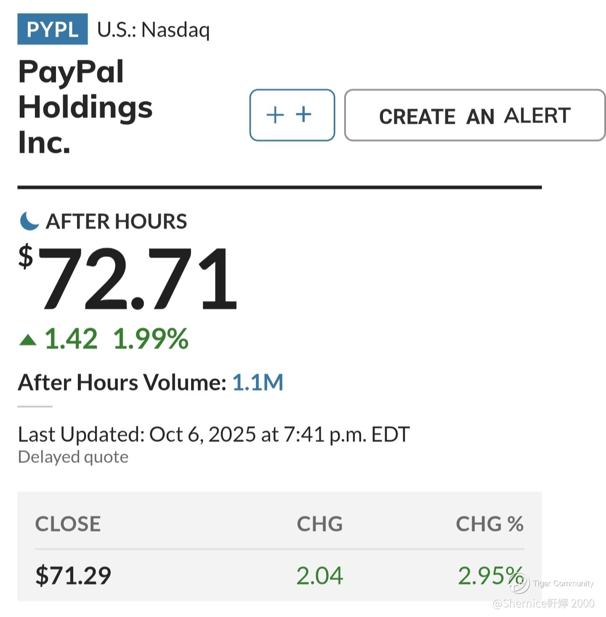Viewport: 606px width, 617px height.
Task: Click the CLOSE column header
Action: tap(68, 524)
